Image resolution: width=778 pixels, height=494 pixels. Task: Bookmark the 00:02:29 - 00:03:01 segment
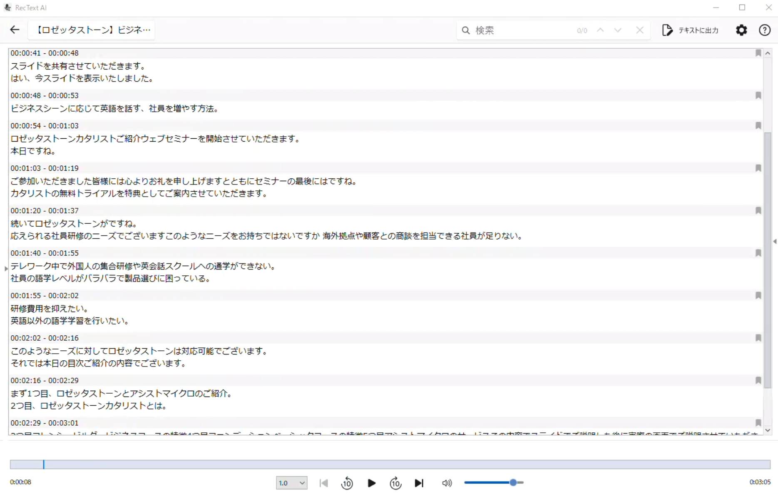pyautogui.click(x=758, y=423)
